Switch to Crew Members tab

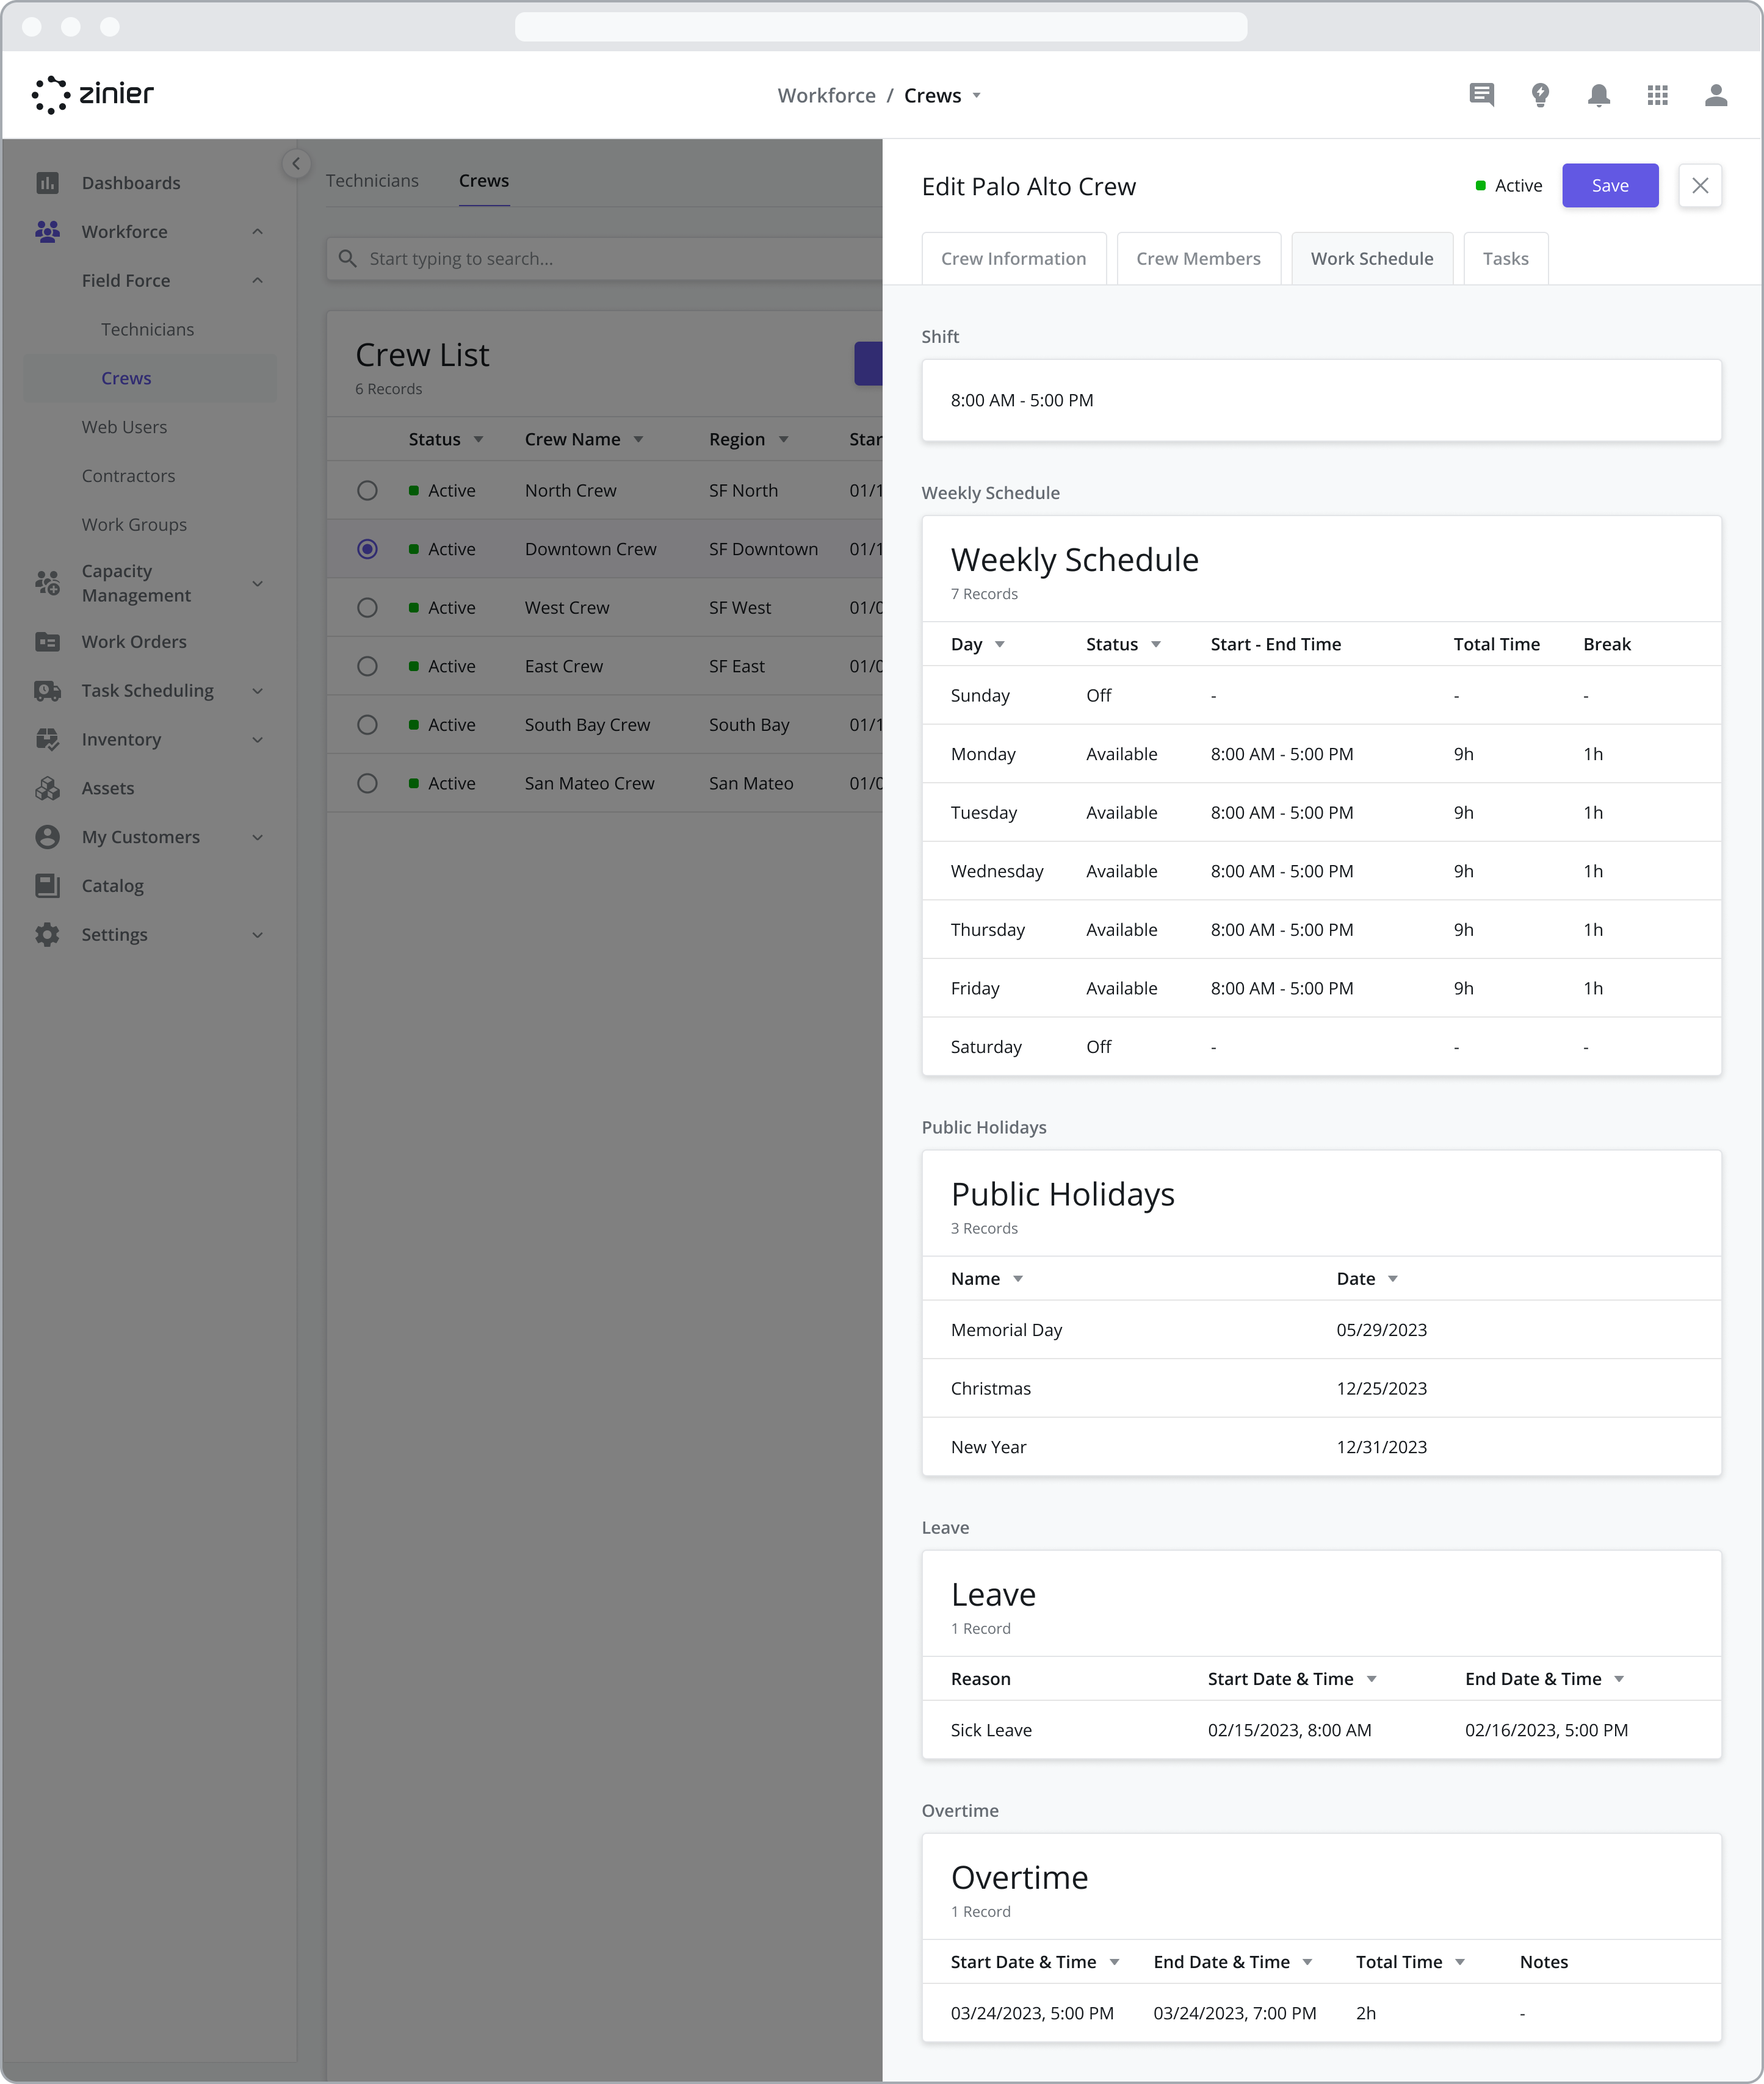click(1198, 259)
